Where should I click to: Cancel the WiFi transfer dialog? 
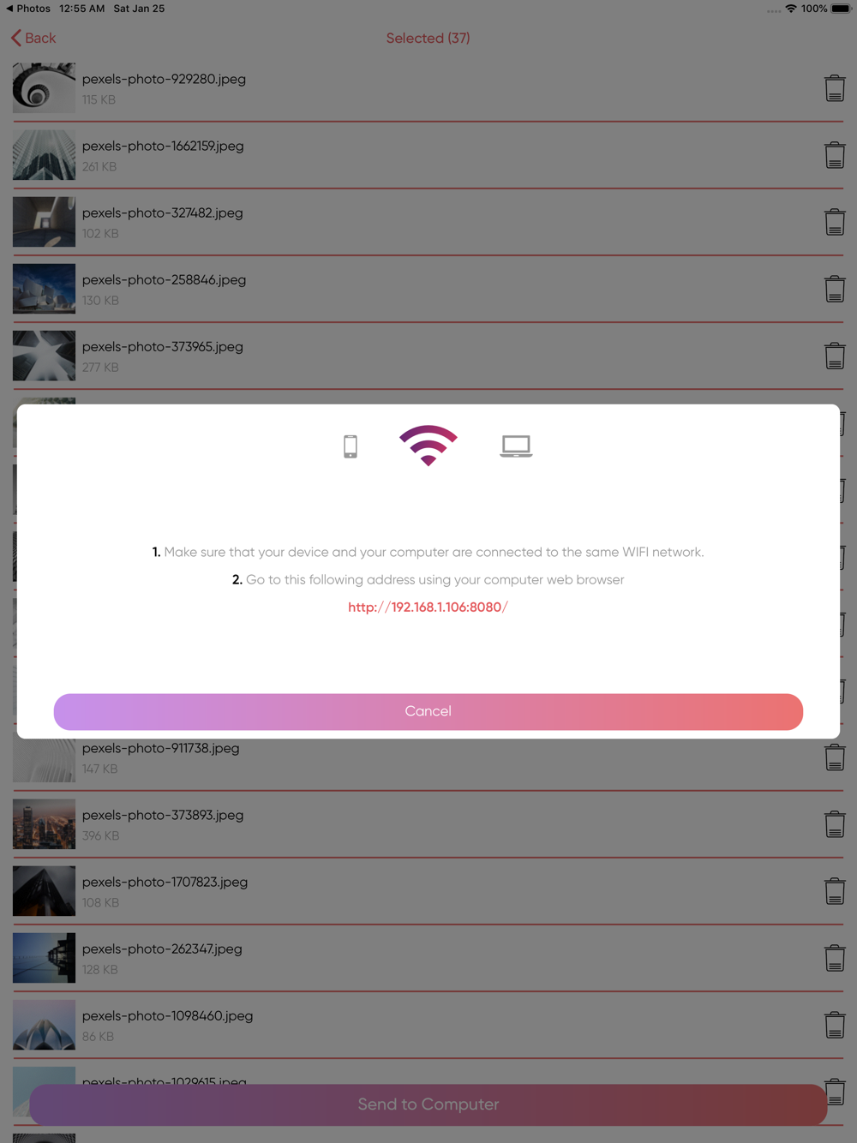(x=428, y=711)
